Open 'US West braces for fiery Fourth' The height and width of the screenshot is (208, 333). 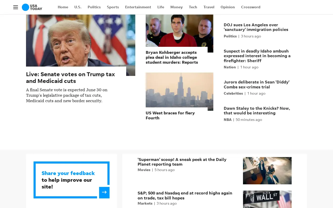tap(170, 115)
